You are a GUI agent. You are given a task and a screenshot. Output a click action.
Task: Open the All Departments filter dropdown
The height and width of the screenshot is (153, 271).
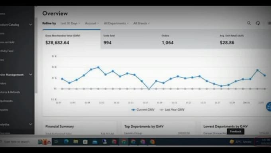[116, 23]
